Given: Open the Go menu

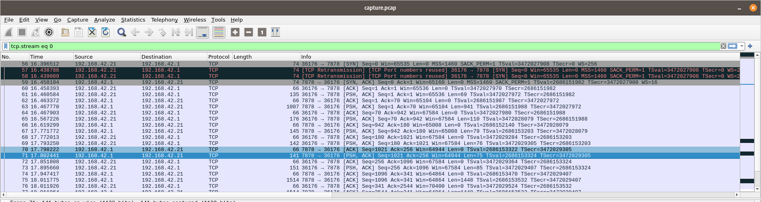Looking at the screenshot, I should (x=57, y=20).
